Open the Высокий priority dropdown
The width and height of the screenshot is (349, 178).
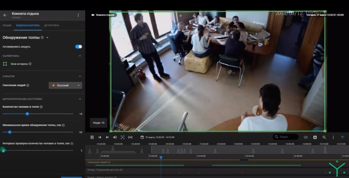point(66,85)
